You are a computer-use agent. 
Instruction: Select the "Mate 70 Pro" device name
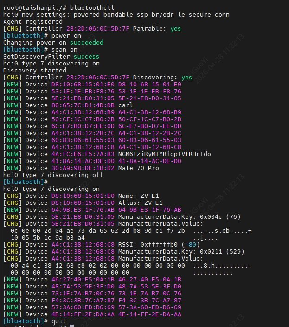[138, 168]
